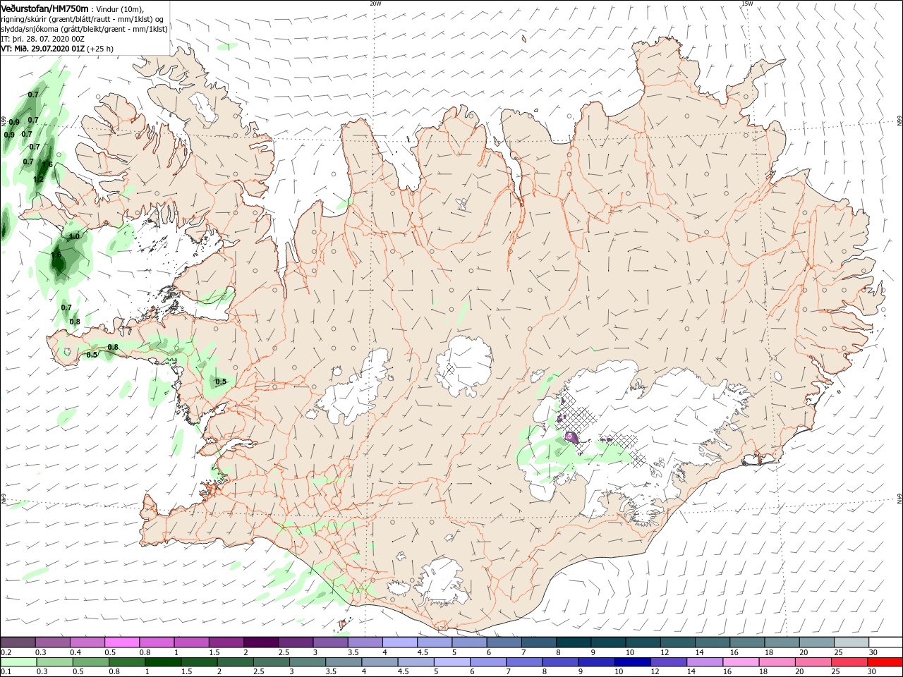Image resolution: width=903 pixels, height=677 pixels.
Task: Select the grey-purple 0.2 snow legend swatch
Action: (19, 642)
